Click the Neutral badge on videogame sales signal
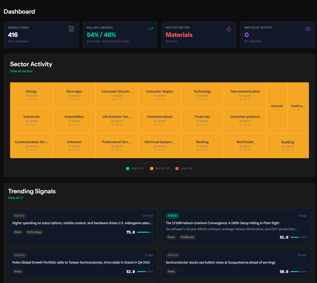Viewport: 317px width, 283px height. pos(19,216)
